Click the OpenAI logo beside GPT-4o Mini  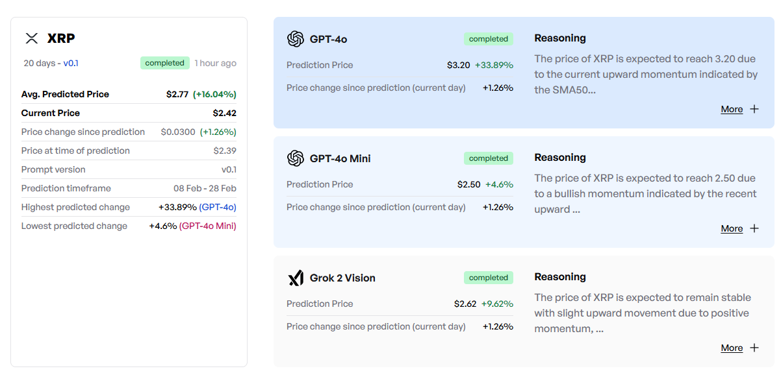click(296, 158)
